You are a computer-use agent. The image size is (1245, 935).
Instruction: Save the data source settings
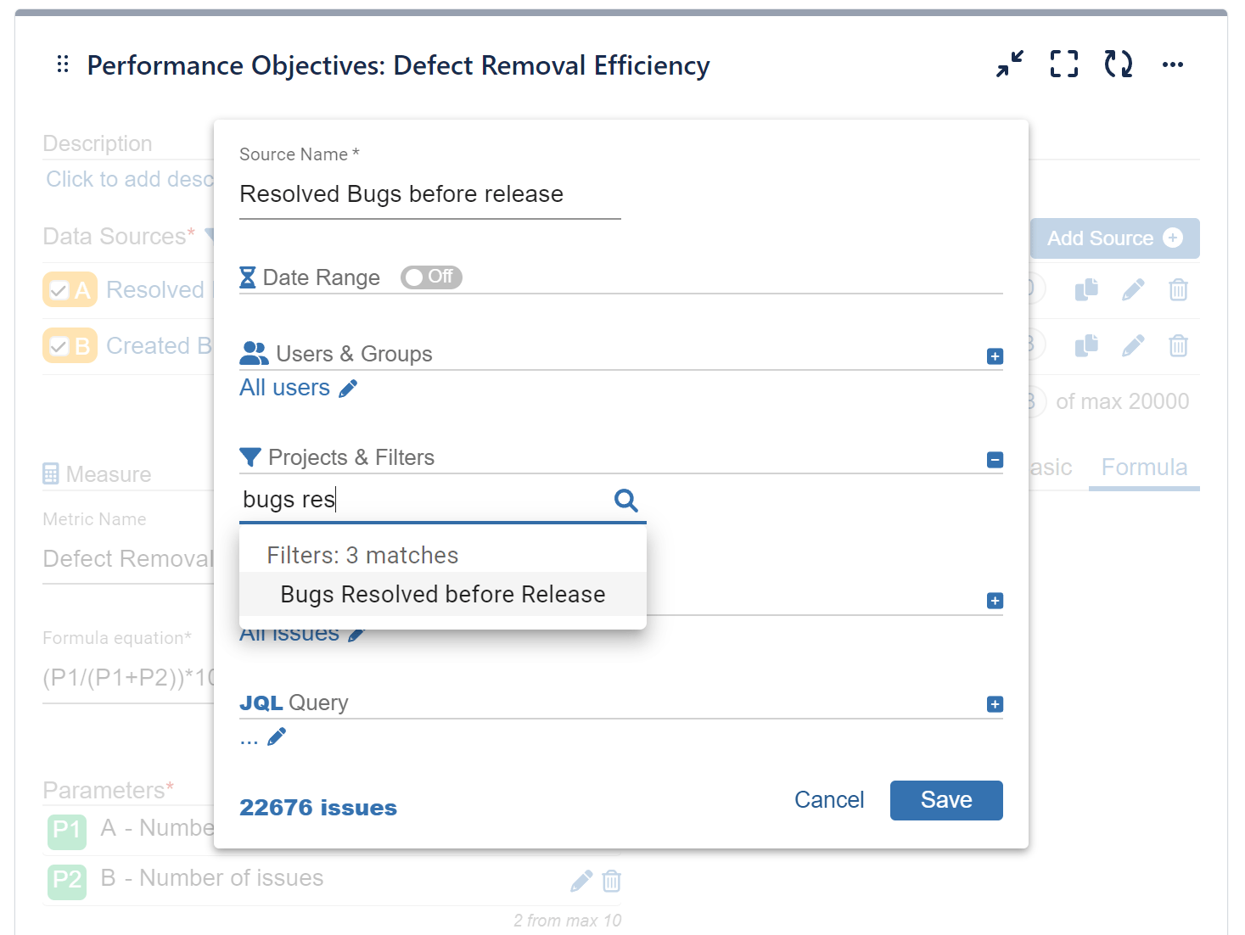click(945, 800)
